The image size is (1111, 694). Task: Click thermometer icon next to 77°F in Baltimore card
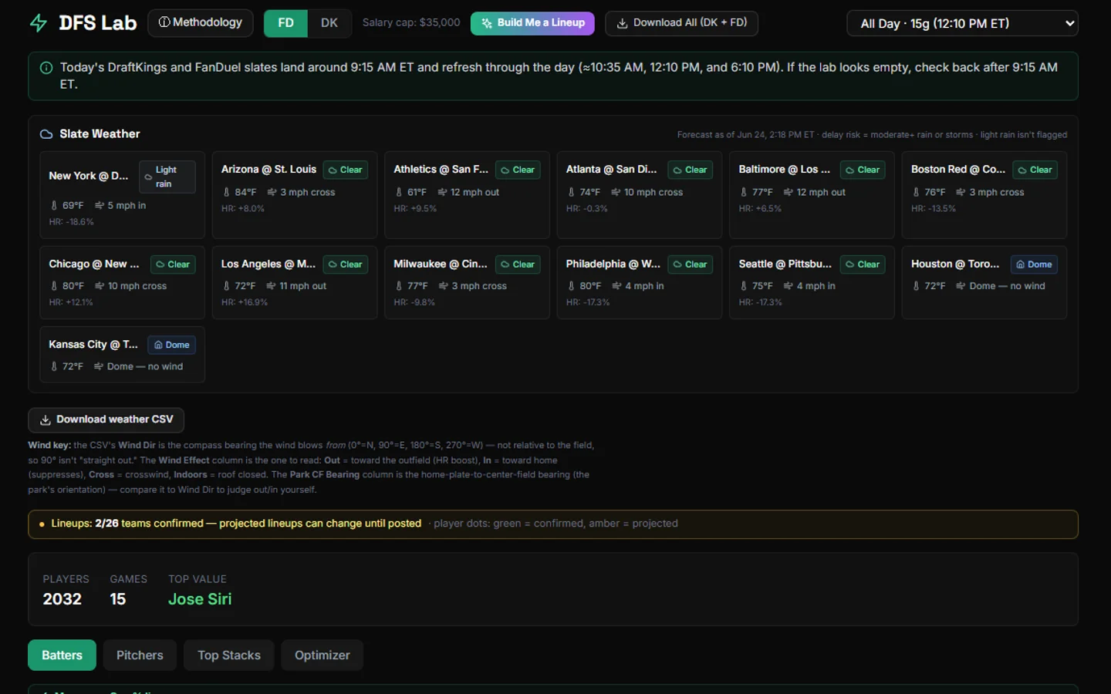click(x=744, y=192)
